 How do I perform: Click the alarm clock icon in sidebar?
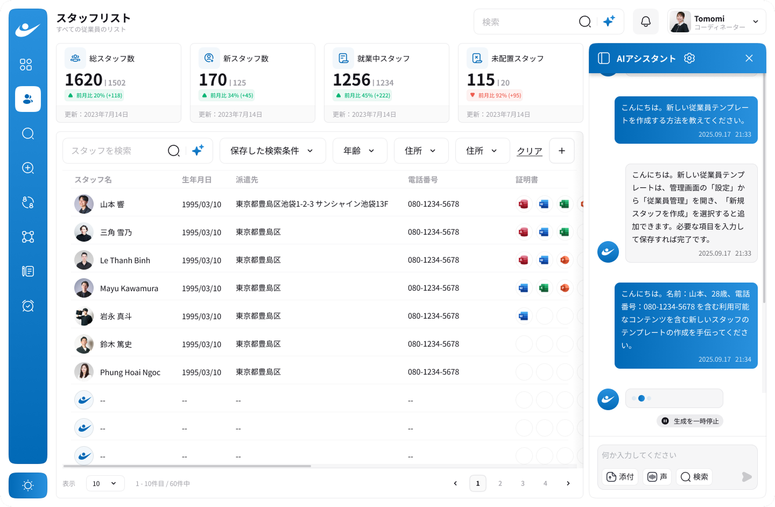(28, 306)
